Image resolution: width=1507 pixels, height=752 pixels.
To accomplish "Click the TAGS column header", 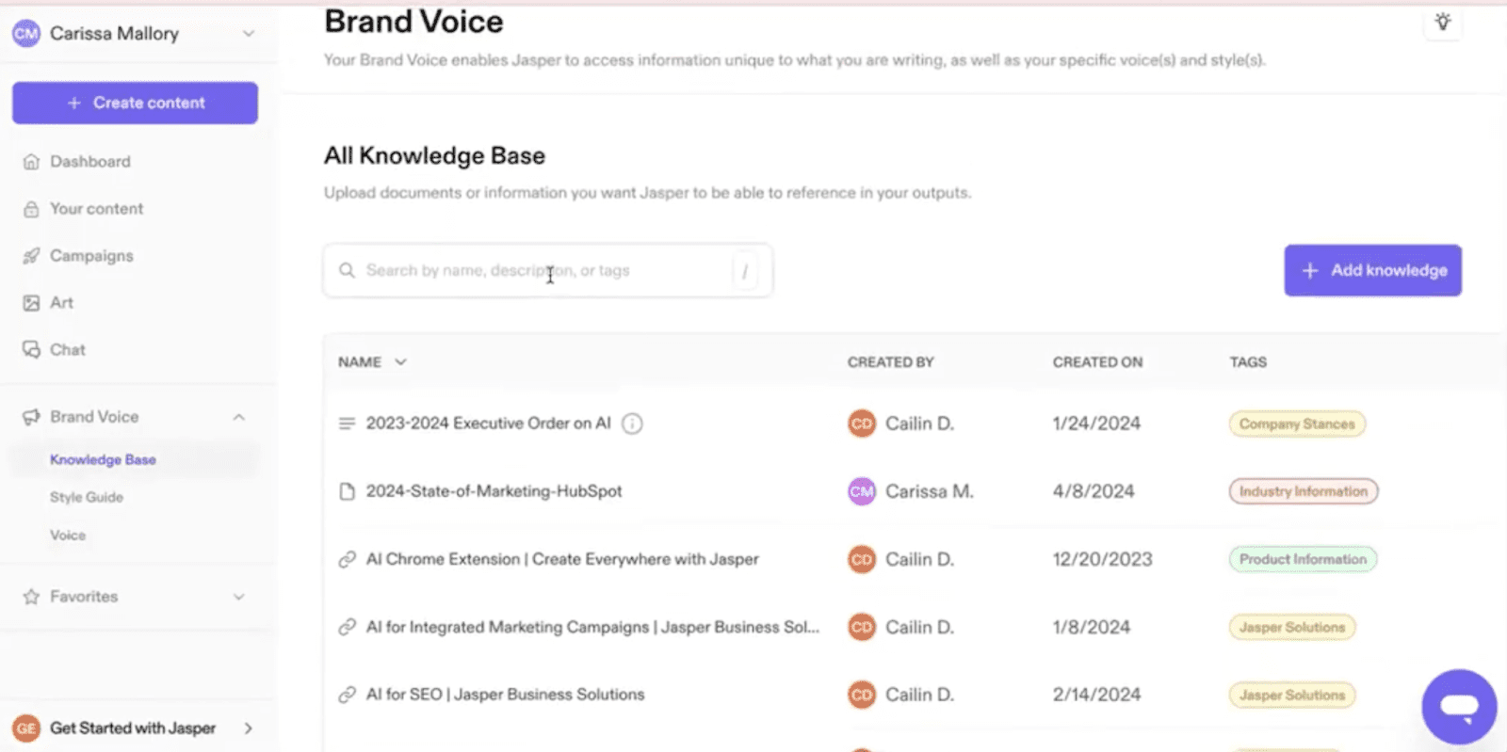I will 1248,361.
